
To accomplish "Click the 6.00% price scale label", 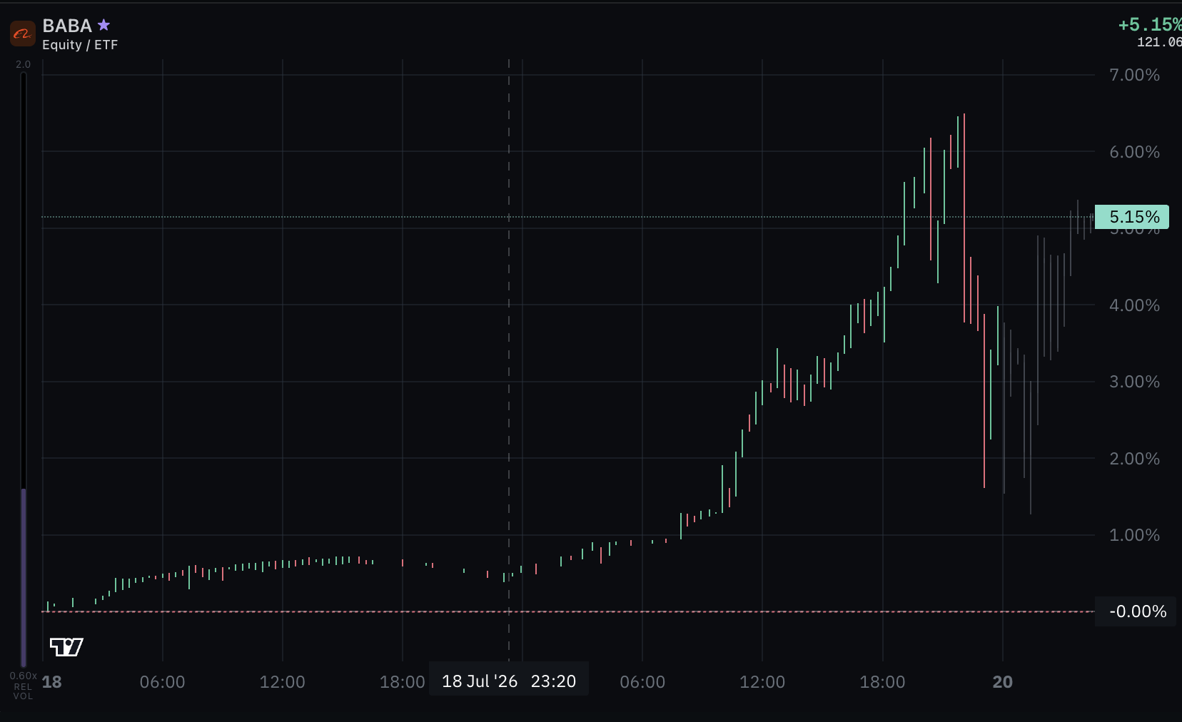I will [x=1134, y=152].
